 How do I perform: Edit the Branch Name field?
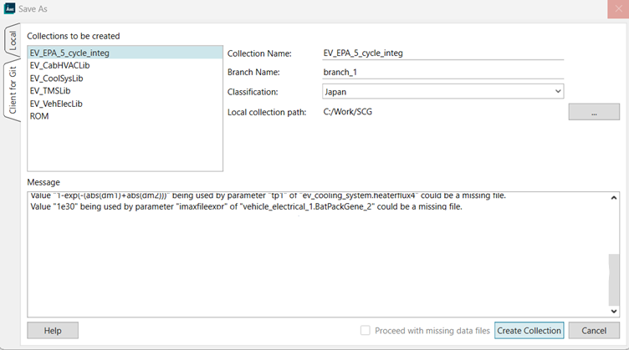(x=442, y=72)
